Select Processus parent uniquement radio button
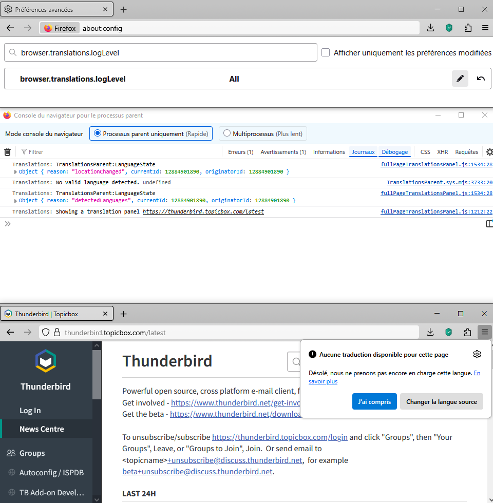This screenshot has width=493, height=503. (x=97, y=133)
